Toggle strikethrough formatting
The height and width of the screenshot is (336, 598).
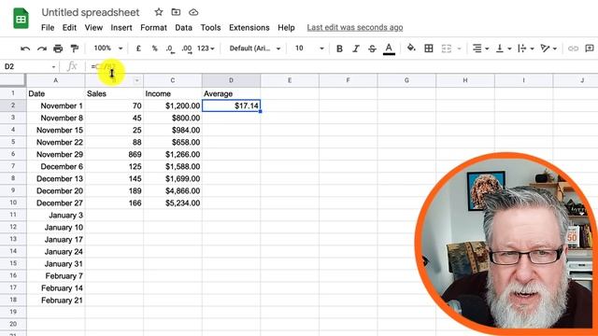pos(372,49)
